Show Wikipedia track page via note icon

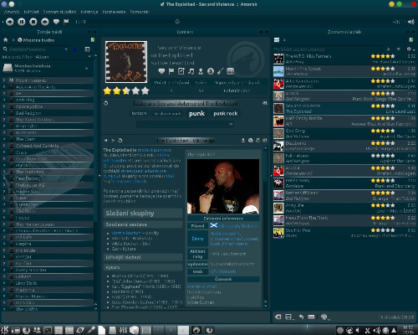257,140
